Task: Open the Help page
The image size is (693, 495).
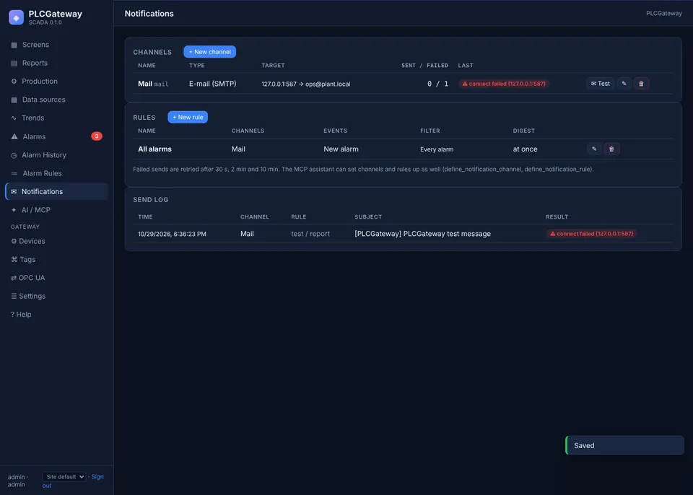Action: (x=56, y=314)
